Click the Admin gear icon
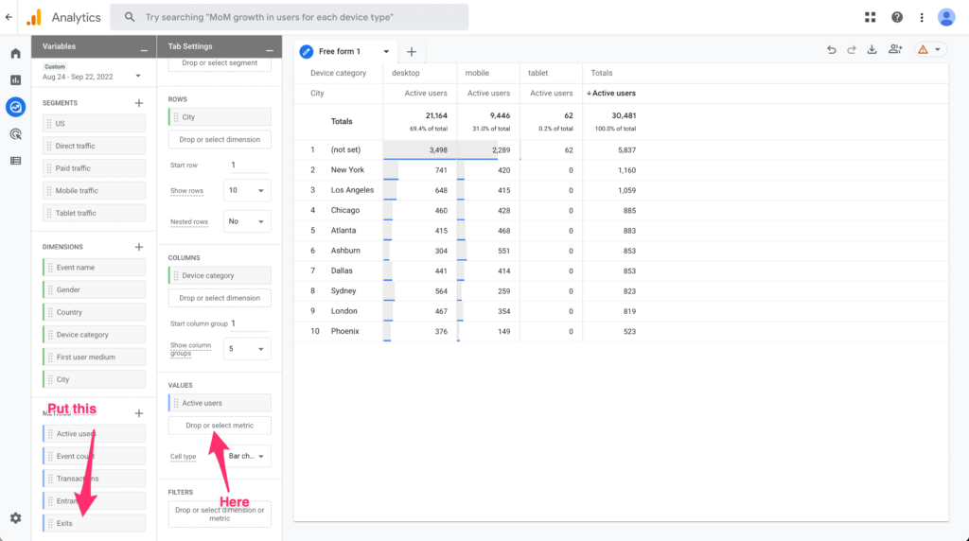The height and width of the screenshot is (541, 969). point(15,518)
